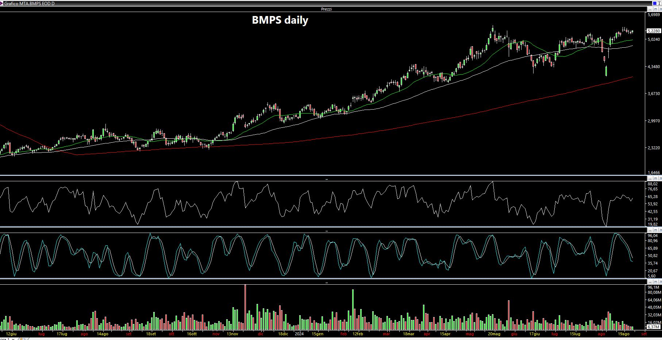Click the 15lug date axis label

pos(575,334)
